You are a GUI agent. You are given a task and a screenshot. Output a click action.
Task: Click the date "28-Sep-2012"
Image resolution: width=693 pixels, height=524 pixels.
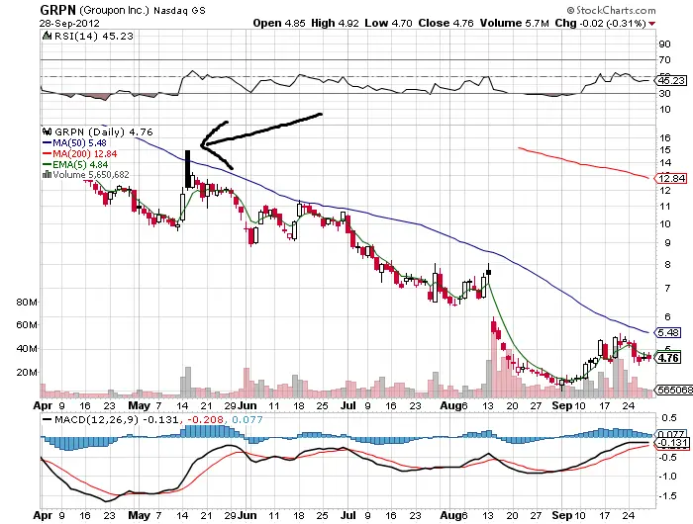[x=70, y=24]
